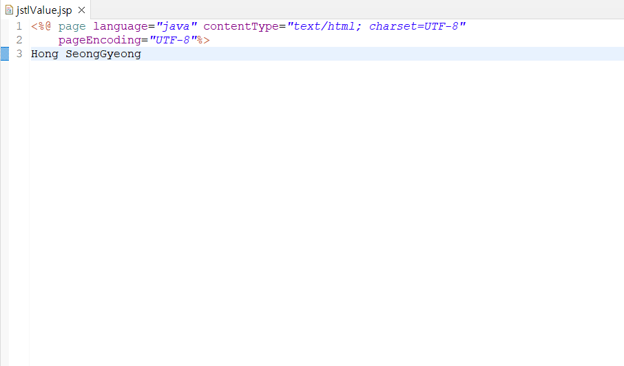Click the "UTF-8" value on line 2

173,40
